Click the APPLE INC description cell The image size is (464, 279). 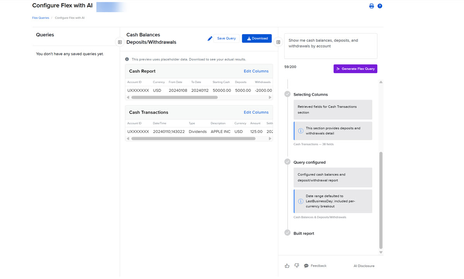click(x=220, y=131)
